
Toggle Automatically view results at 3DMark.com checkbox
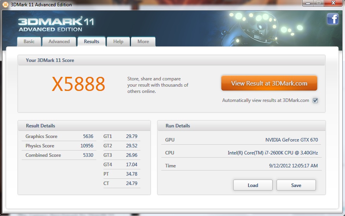315,100
